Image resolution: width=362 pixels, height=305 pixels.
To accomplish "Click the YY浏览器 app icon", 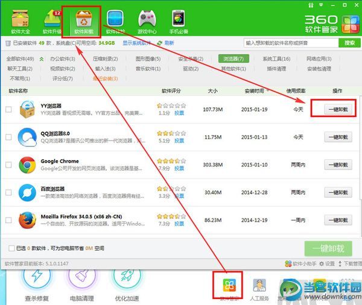I will point(27,109).
